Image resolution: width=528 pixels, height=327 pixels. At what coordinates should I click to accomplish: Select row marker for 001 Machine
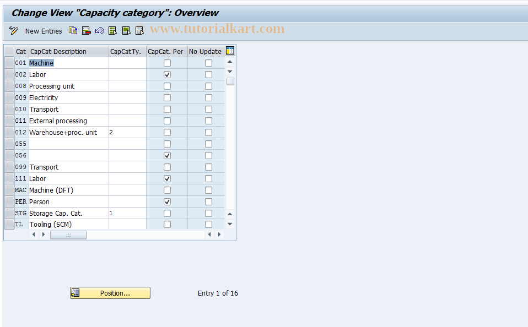9,63
